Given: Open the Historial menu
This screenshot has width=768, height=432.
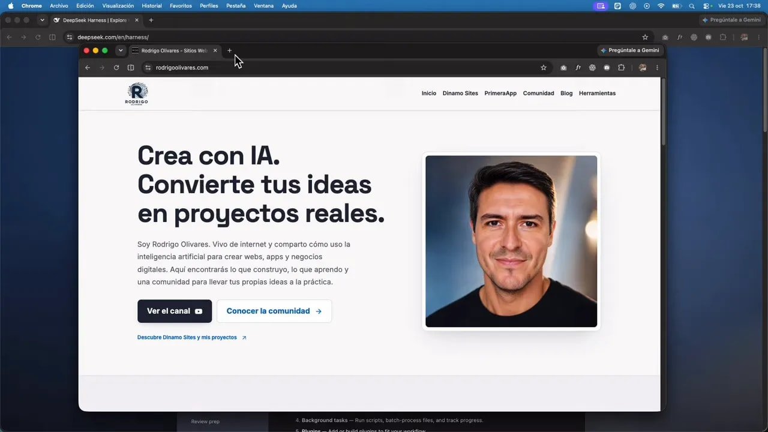Looking at the screenshot, I should 152,6.
